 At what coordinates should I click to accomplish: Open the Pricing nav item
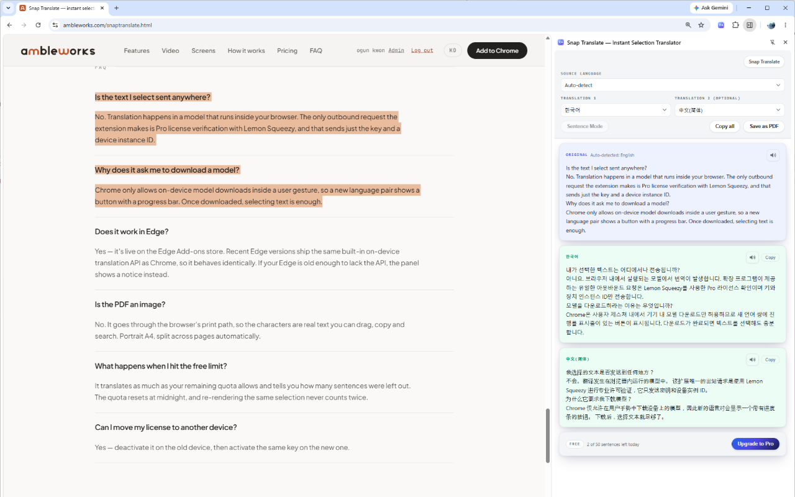[x=287, y=51]
